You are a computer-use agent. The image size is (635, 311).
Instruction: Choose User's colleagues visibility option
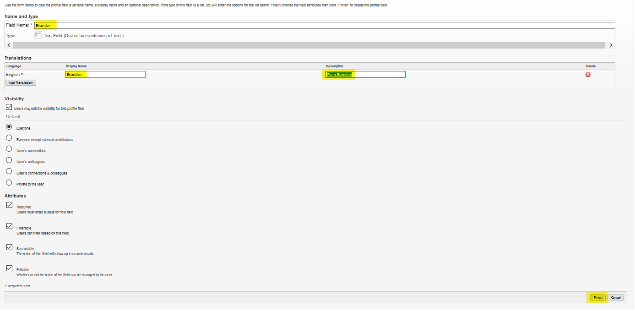[x=9, y=160]
